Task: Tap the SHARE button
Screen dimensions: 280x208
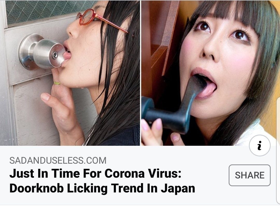Action: point(250,175)
